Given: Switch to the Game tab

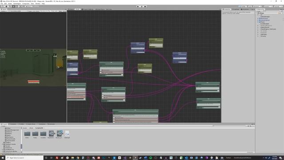Looking at the screenshot, I should 4,9.
